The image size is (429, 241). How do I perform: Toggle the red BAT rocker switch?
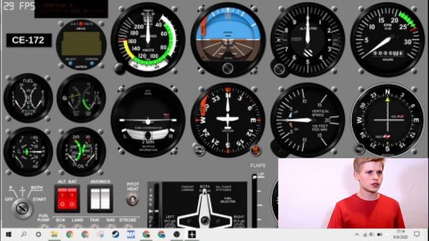(72, 198)
